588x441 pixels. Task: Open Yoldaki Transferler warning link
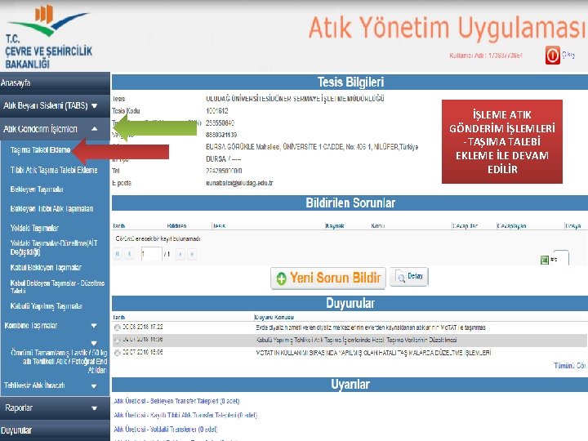[165, 430]
